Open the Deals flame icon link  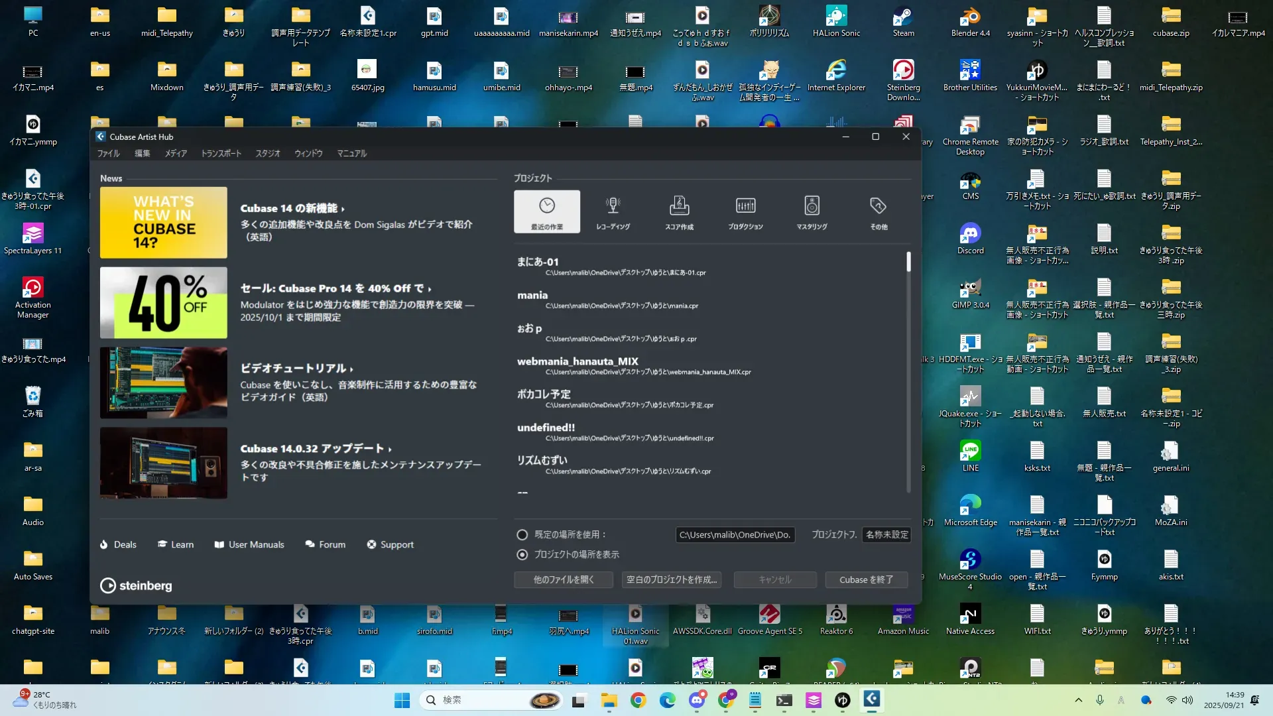click(x=104, y=544)
